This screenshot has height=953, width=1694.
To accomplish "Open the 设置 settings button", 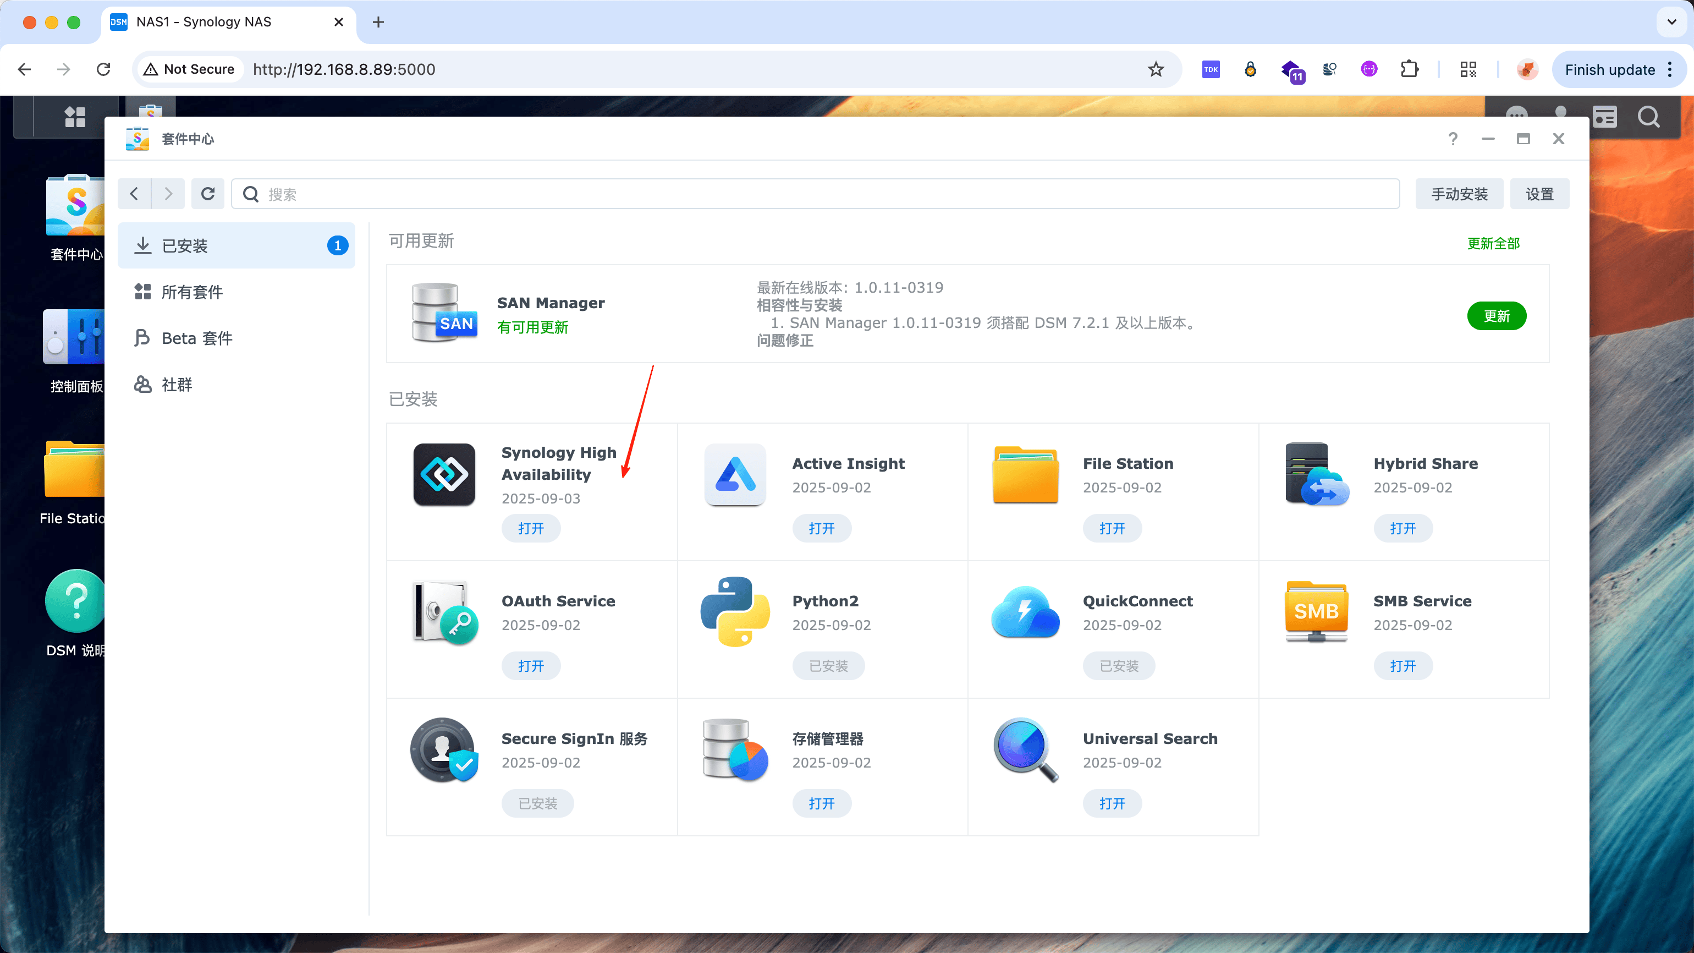I will click(x=1539, y=194).
